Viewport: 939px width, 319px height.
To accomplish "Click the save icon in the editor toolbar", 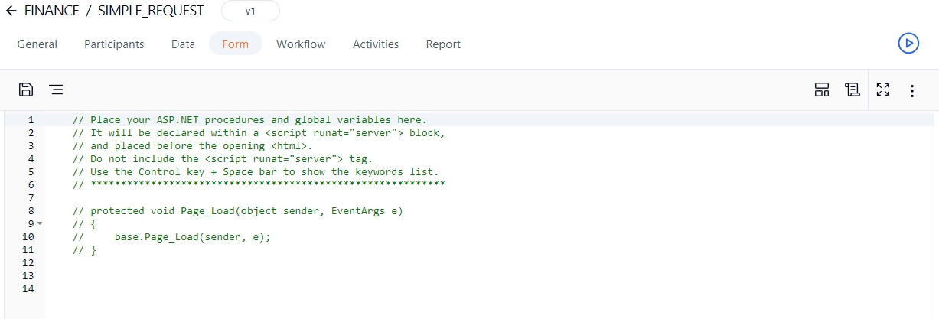I will (x=26, y=90).
